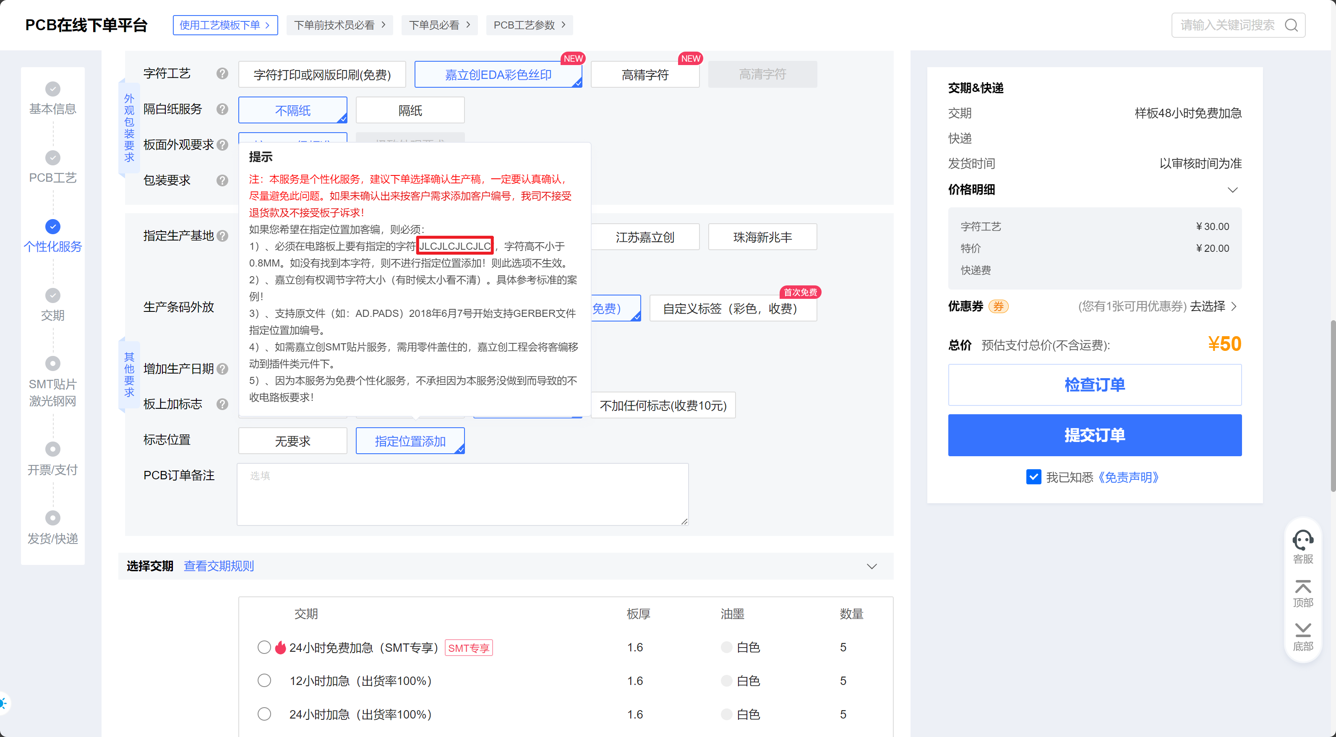1336x737 pixels.
Task: Expand the 价格明细 chevron
Action: (x=1232, y=190)
